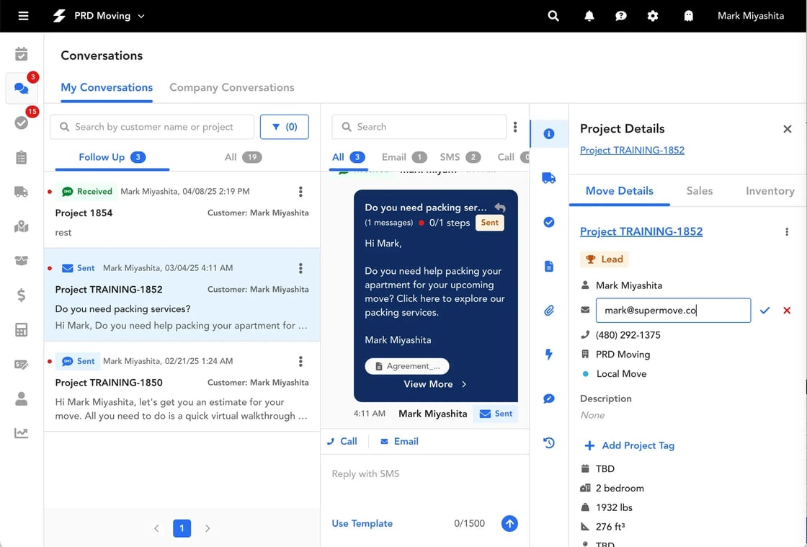The height and width of the screenshot is (547, 807).
Task: Switch to Company Conversations tab
Action: click(x=231, y=87)
